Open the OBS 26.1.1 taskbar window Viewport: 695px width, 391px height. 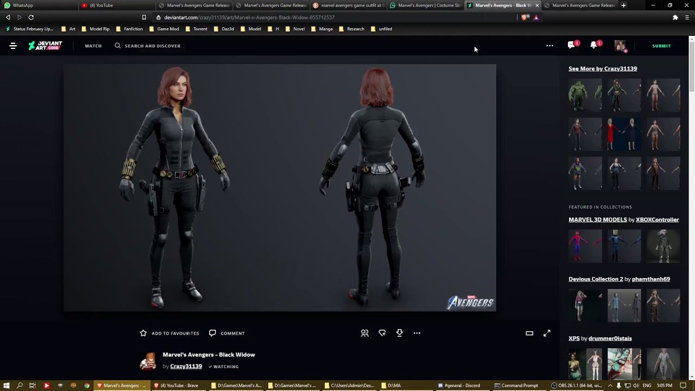[x=577, y=386]
